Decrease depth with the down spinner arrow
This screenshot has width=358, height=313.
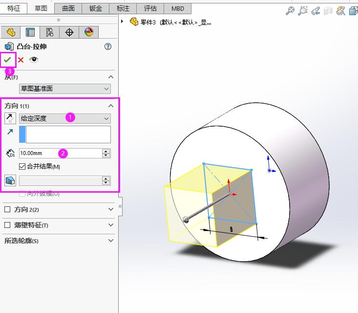click(106, 156)
